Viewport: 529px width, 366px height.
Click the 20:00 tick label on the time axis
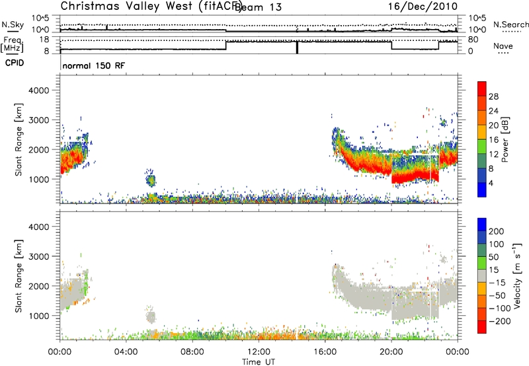pos(391,351)
